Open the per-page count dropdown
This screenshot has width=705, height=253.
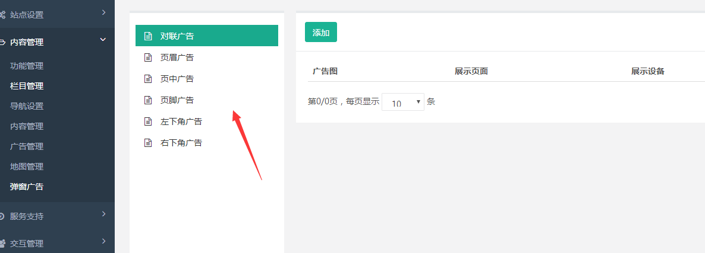click(402, 103)
